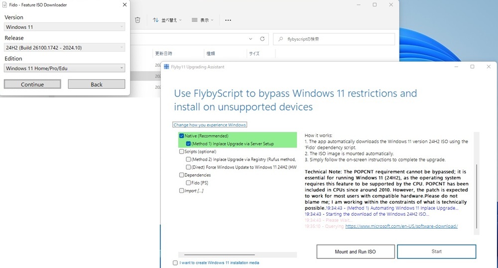Image resolution: width=498 pixels, height=268 pixels.
Task: Maximize the Flyby11 Upgrading Assistant window
Action: pyautogui.click(x=472, y=67)
